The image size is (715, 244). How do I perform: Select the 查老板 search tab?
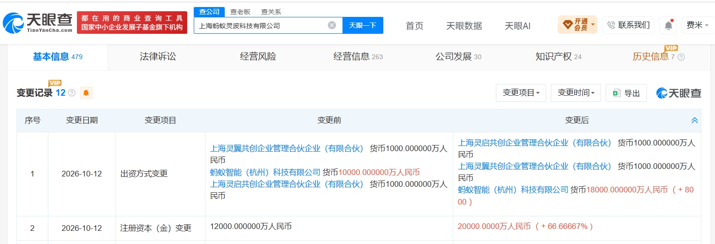[x=240, y=12]
